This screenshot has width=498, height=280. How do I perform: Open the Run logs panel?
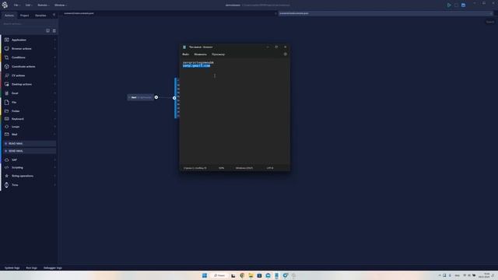click(31, 268)
